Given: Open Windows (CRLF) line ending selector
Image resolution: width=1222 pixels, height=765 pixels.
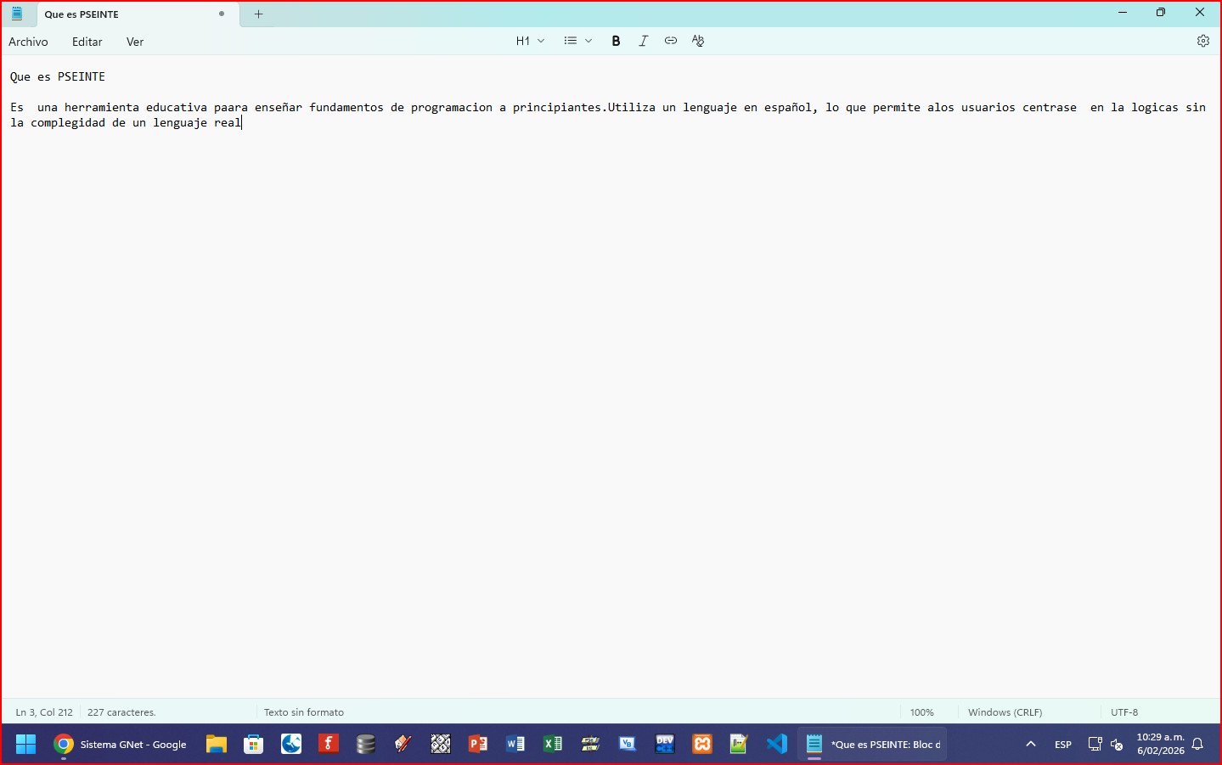Looking at the screenshot, I should tap(1005, 712).
